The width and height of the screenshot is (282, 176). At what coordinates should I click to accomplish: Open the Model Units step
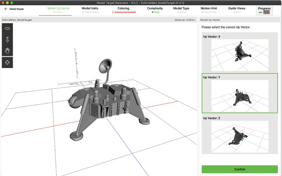pyautogui.click(x=89, y=10)
